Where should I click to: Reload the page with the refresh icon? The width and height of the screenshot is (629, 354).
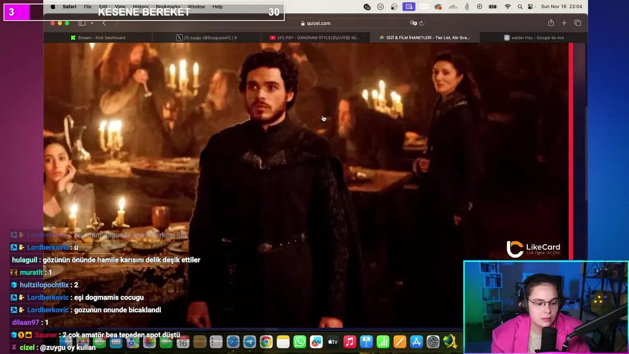421,23
